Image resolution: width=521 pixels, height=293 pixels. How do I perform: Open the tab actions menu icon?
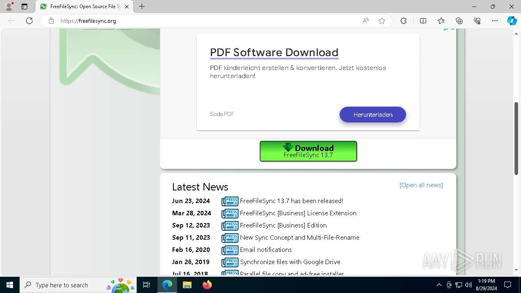(x=24, y=7)
